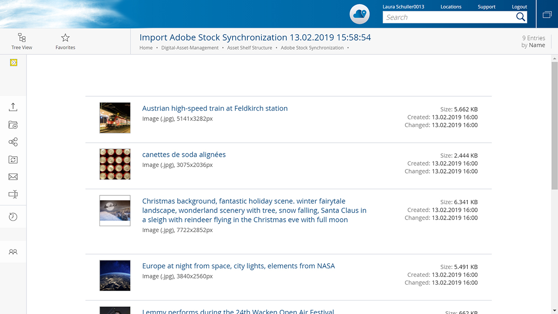Click the train thumbnail image
Screen dimensions: 558x314
pyautogui.click(x=115, y=118)
